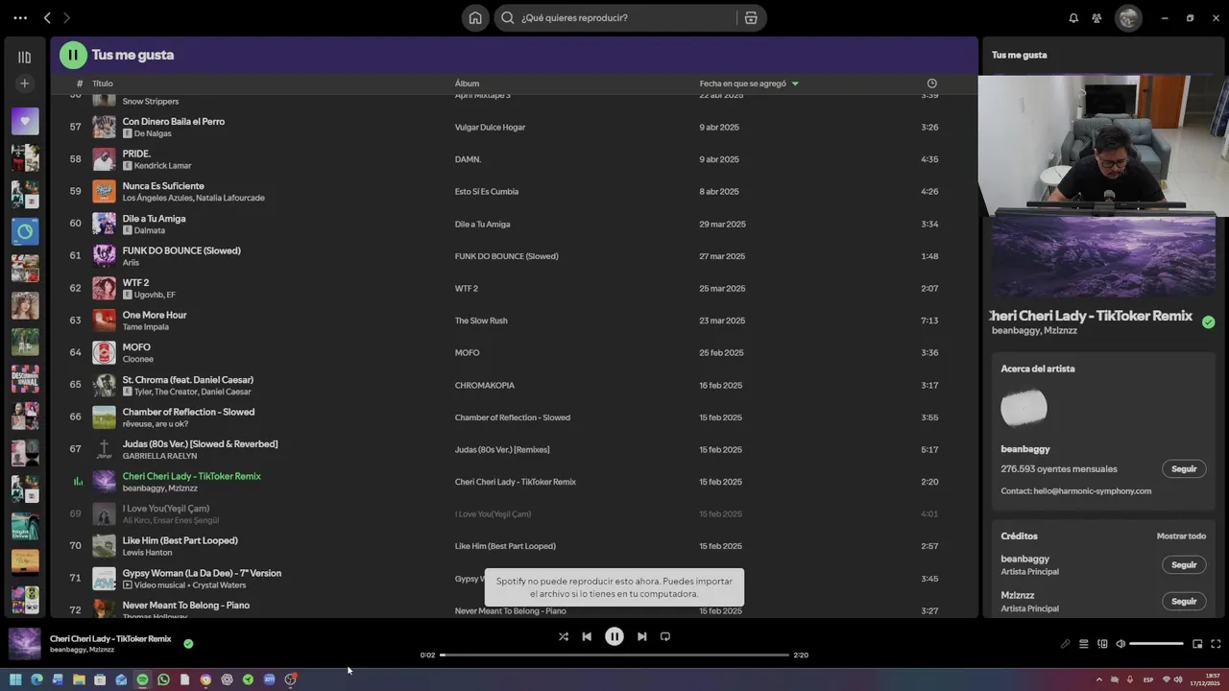Toggle liked check in bottom player bar
The image size is (1229, 691).
click(x=188, y=644)
